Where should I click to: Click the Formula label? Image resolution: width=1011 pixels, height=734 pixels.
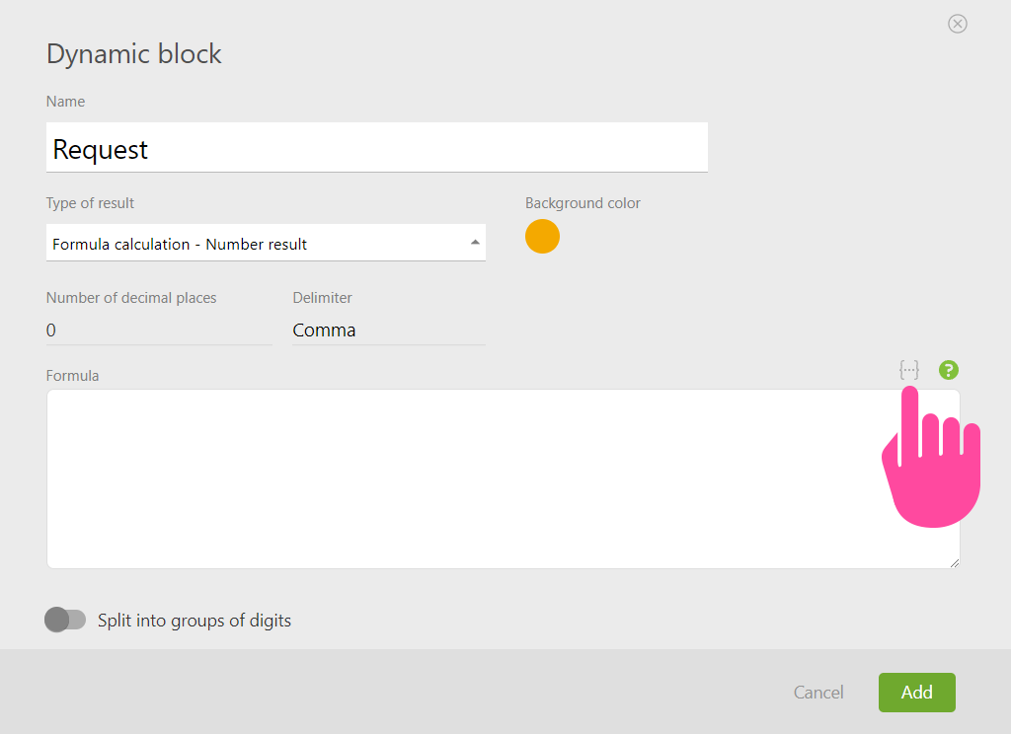(73, 376)
